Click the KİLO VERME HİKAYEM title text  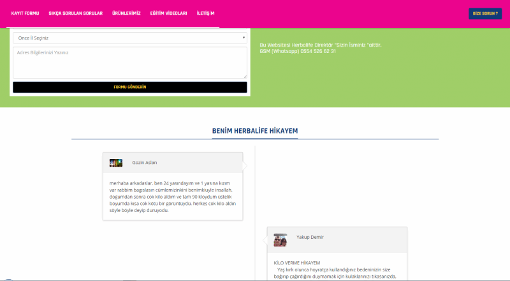tap(296, 262)
